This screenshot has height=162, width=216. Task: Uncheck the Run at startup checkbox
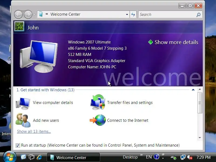pos(18,145)
